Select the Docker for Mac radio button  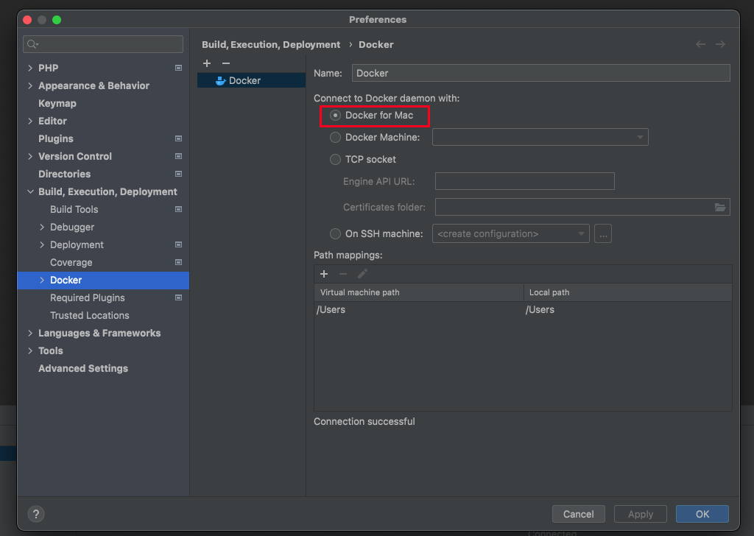(336, 116)
